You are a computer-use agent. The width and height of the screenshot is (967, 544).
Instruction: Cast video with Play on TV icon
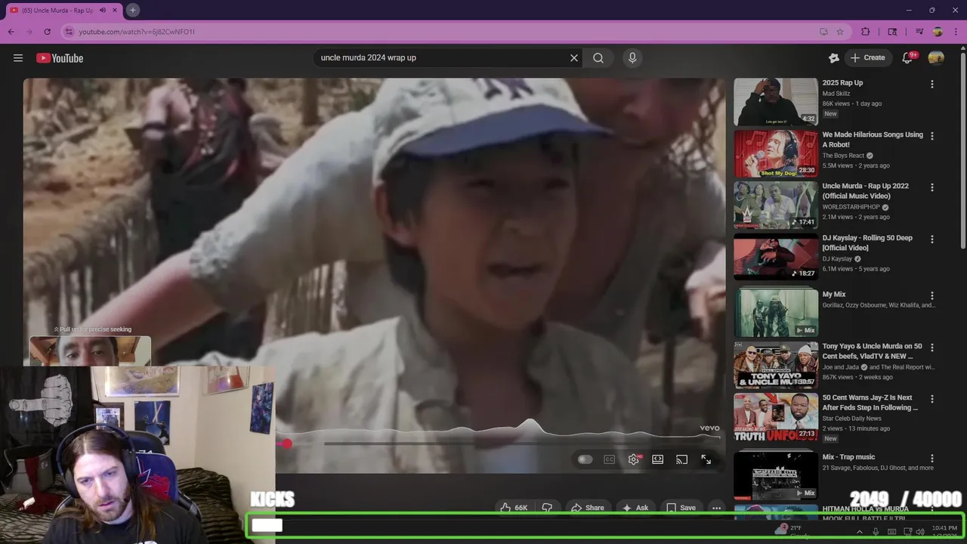click(682, 459)
